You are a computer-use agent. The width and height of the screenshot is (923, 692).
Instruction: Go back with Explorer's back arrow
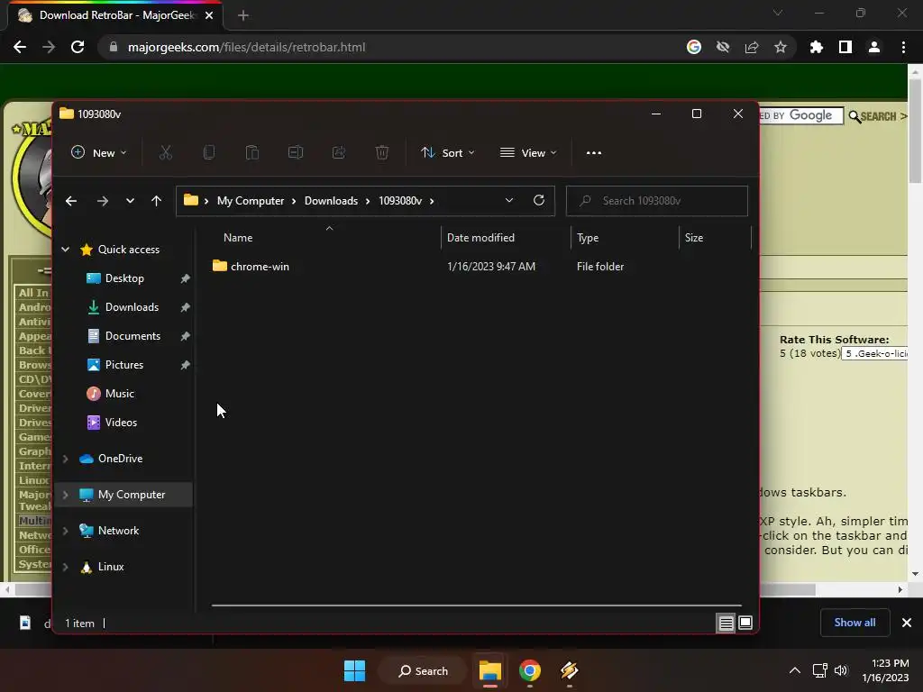tap(71, 201)
